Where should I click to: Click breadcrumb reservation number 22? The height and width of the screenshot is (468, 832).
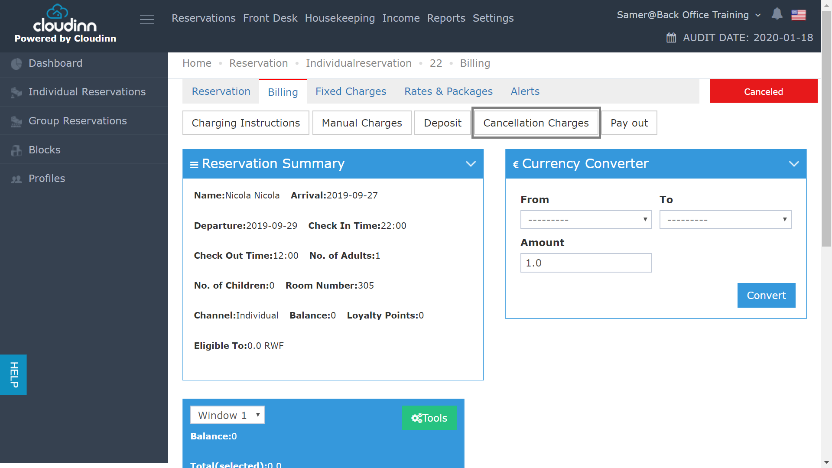pyautogui.click(x=436, y=63)
